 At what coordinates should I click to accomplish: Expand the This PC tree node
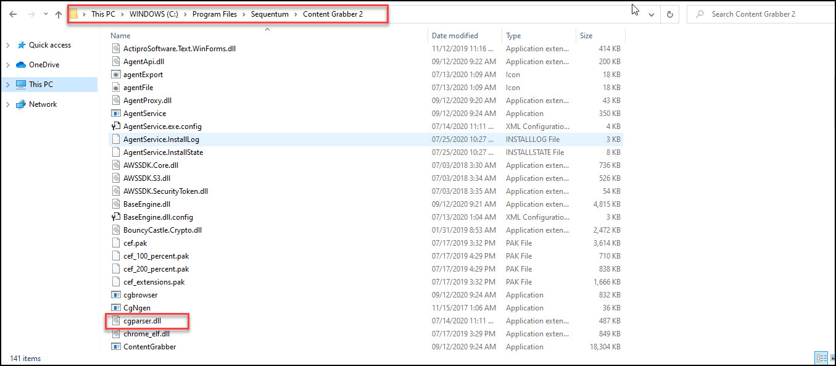[9, 84]
